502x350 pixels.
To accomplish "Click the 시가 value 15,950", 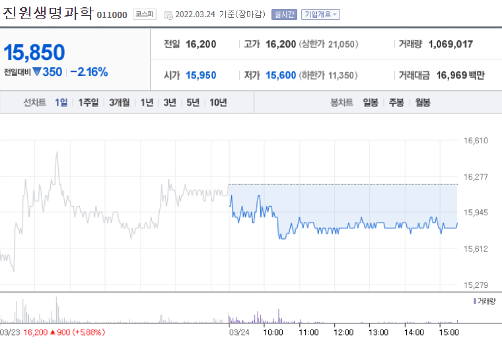I will (x=201, y=75).
